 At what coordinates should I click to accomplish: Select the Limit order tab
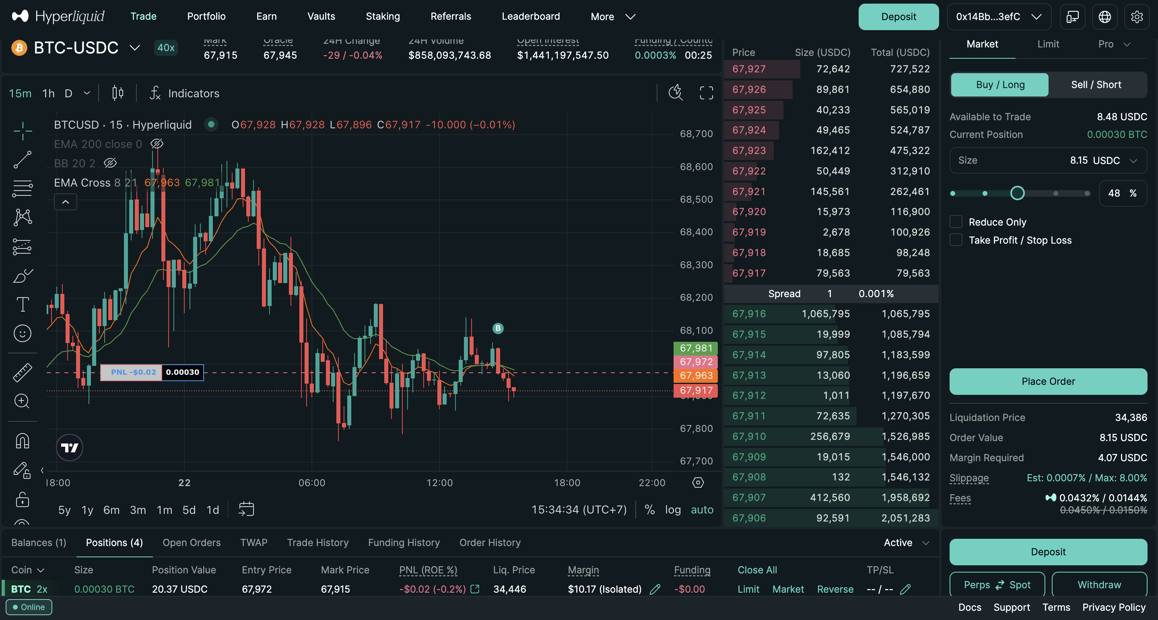coord(1048,44)
